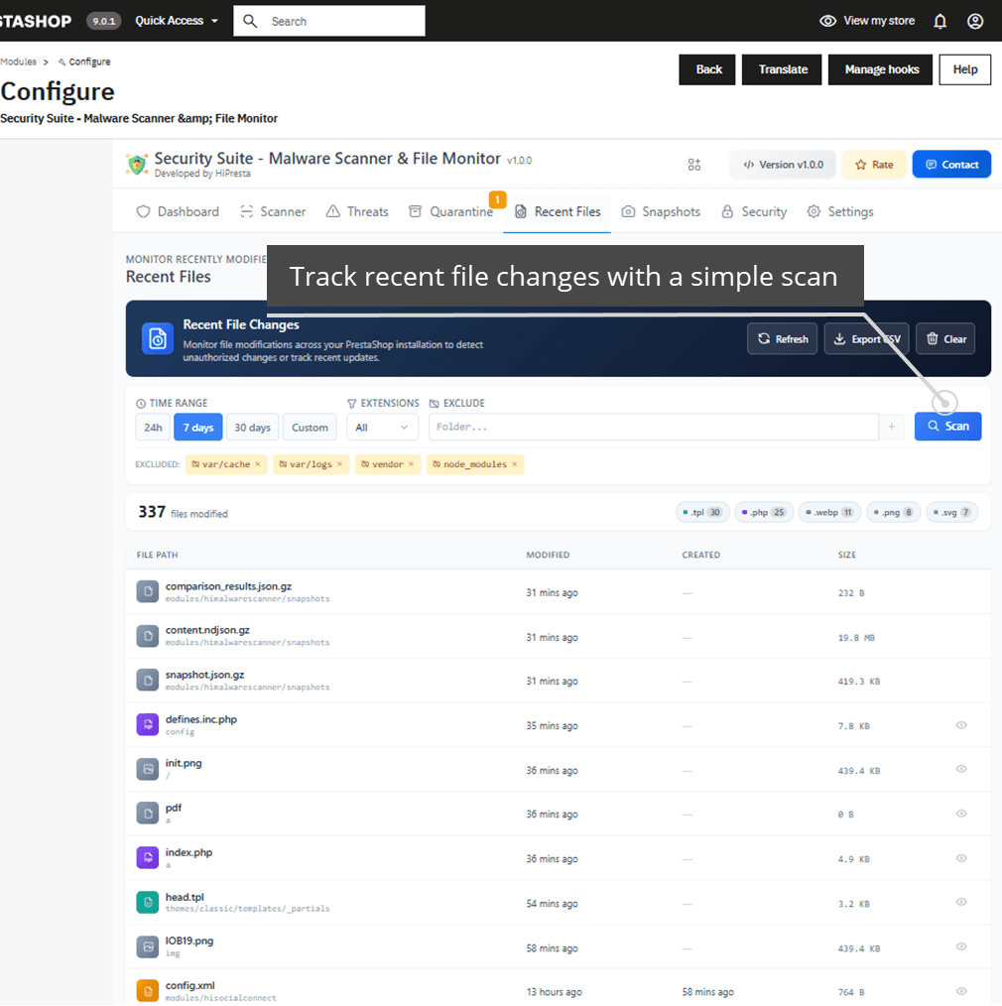Image resolution: width=1002 pixels, height=1006 pixels.
Task: View index.php with its eye icon
Action: coord(961,858)
